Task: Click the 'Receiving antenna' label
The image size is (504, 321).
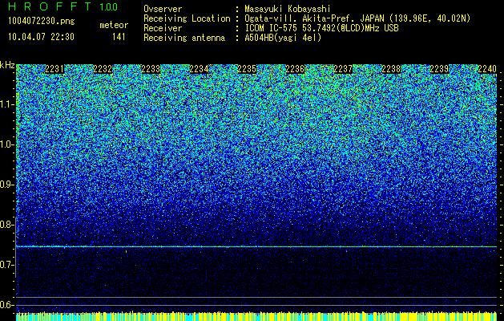Action: [x=184, y=38]
